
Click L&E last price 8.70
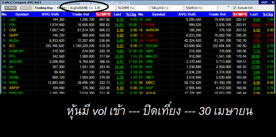pos(120,19)
